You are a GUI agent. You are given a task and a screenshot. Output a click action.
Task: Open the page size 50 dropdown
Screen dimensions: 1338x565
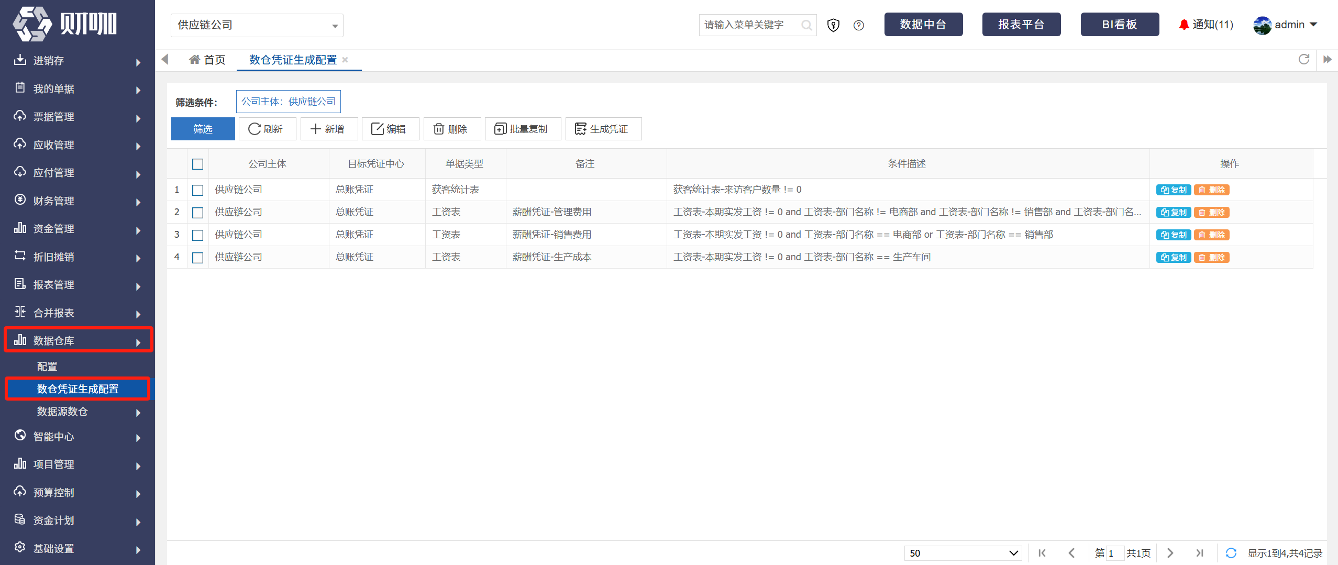[x=963, y=553]
